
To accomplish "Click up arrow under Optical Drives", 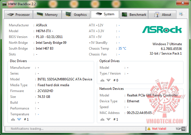I will pos(102,80).
